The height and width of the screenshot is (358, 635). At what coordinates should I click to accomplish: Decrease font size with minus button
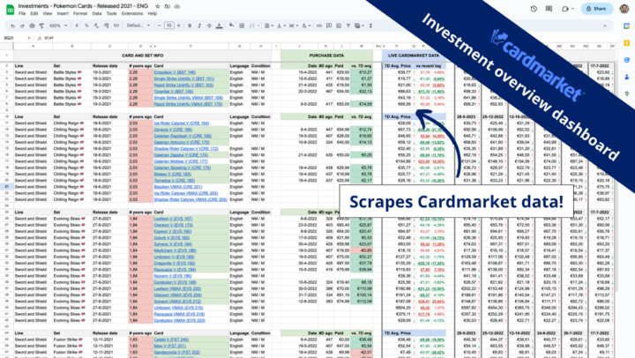point(159,26)
